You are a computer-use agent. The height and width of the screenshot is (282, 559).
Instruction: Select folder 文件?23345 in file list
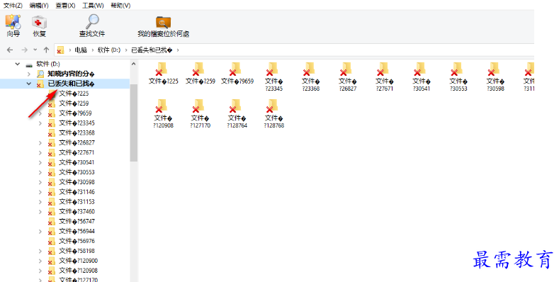(273, 77)
